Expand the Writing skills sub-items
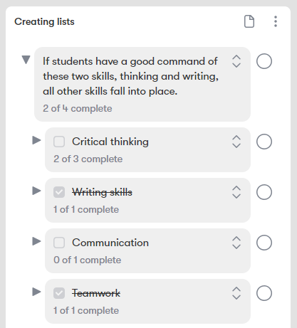The width and height of the screenshot is (297, 328). [36, 191]
